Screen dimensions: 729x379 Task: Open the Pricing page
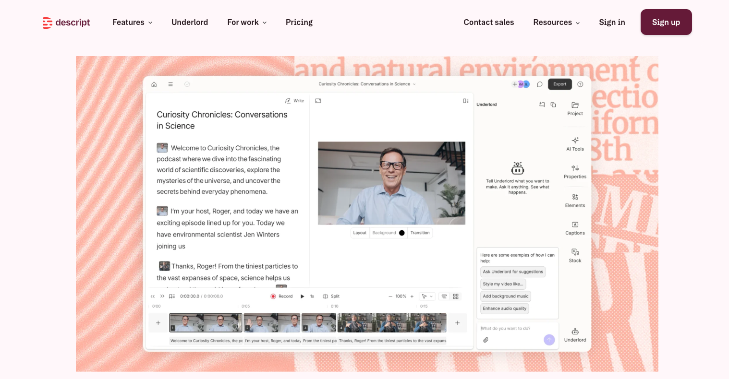coord(299,23)
